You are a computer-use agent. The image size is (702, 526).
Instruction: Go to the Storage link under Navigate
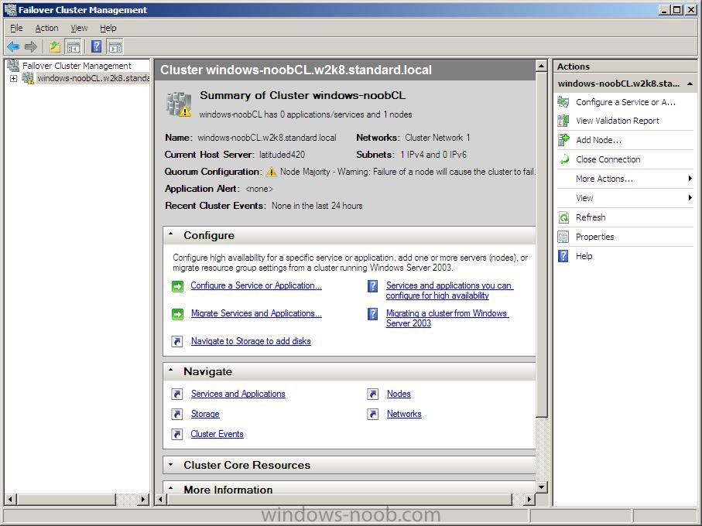(205, 414)
